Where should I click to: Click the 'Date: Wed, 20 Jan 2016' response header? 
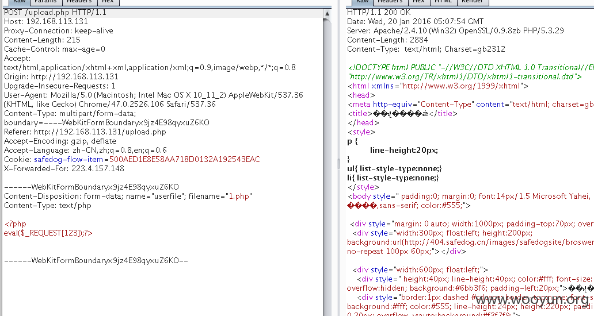pyautogui.click(x=415, y=22)
